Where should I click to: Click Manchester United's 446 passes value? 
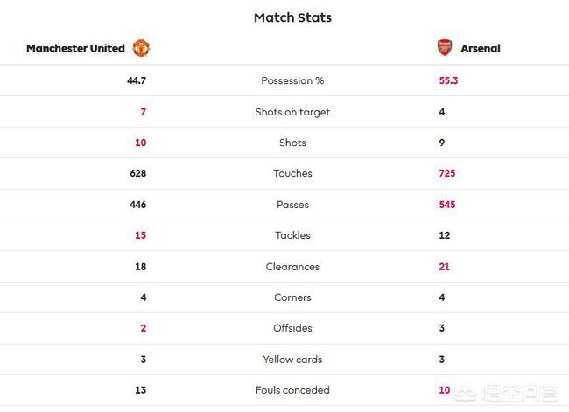pyautogui.click(x=137, y=205)
